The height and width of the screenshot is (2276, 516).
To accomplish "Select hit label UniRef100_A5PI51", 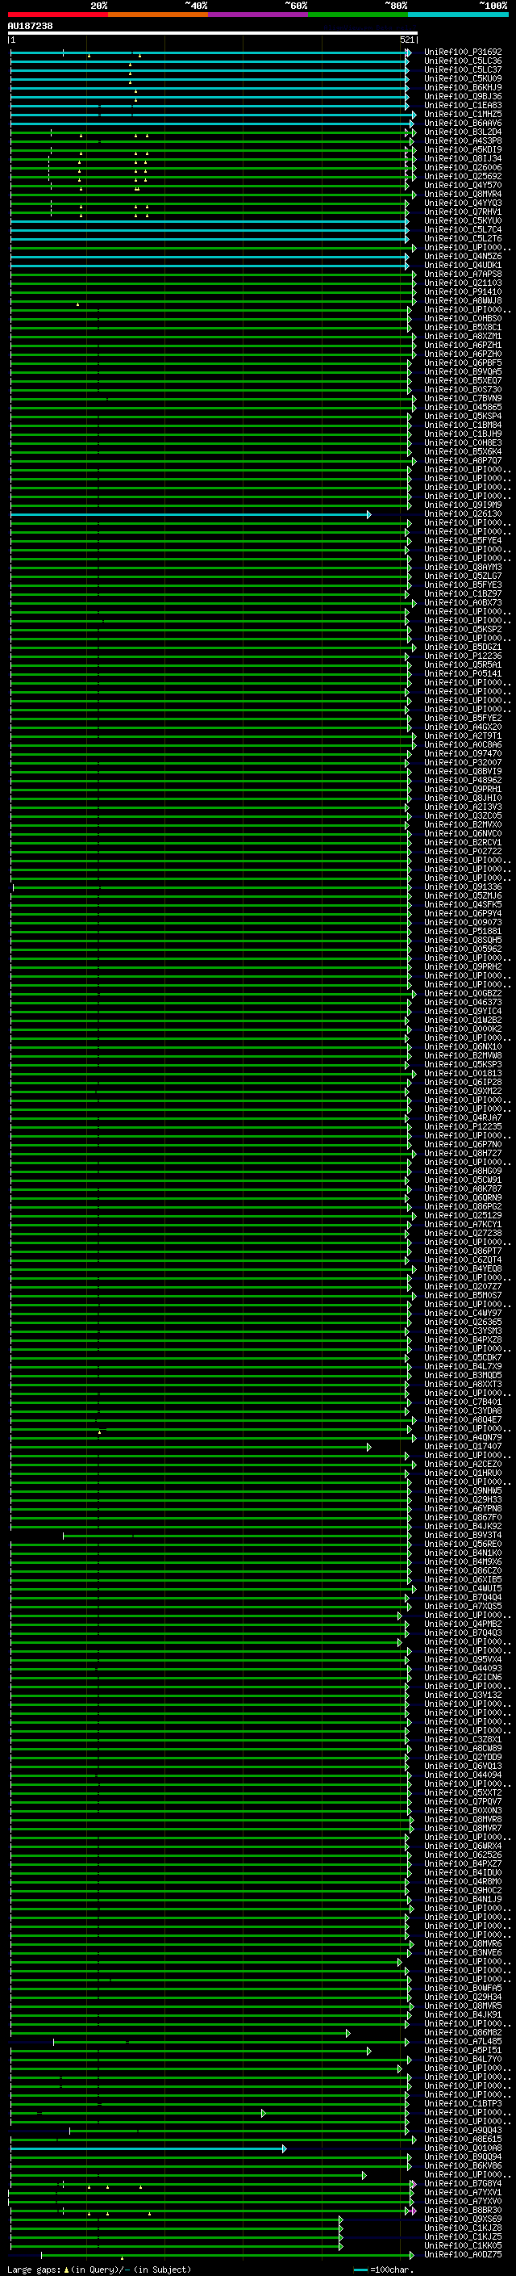I will 462,2050.
